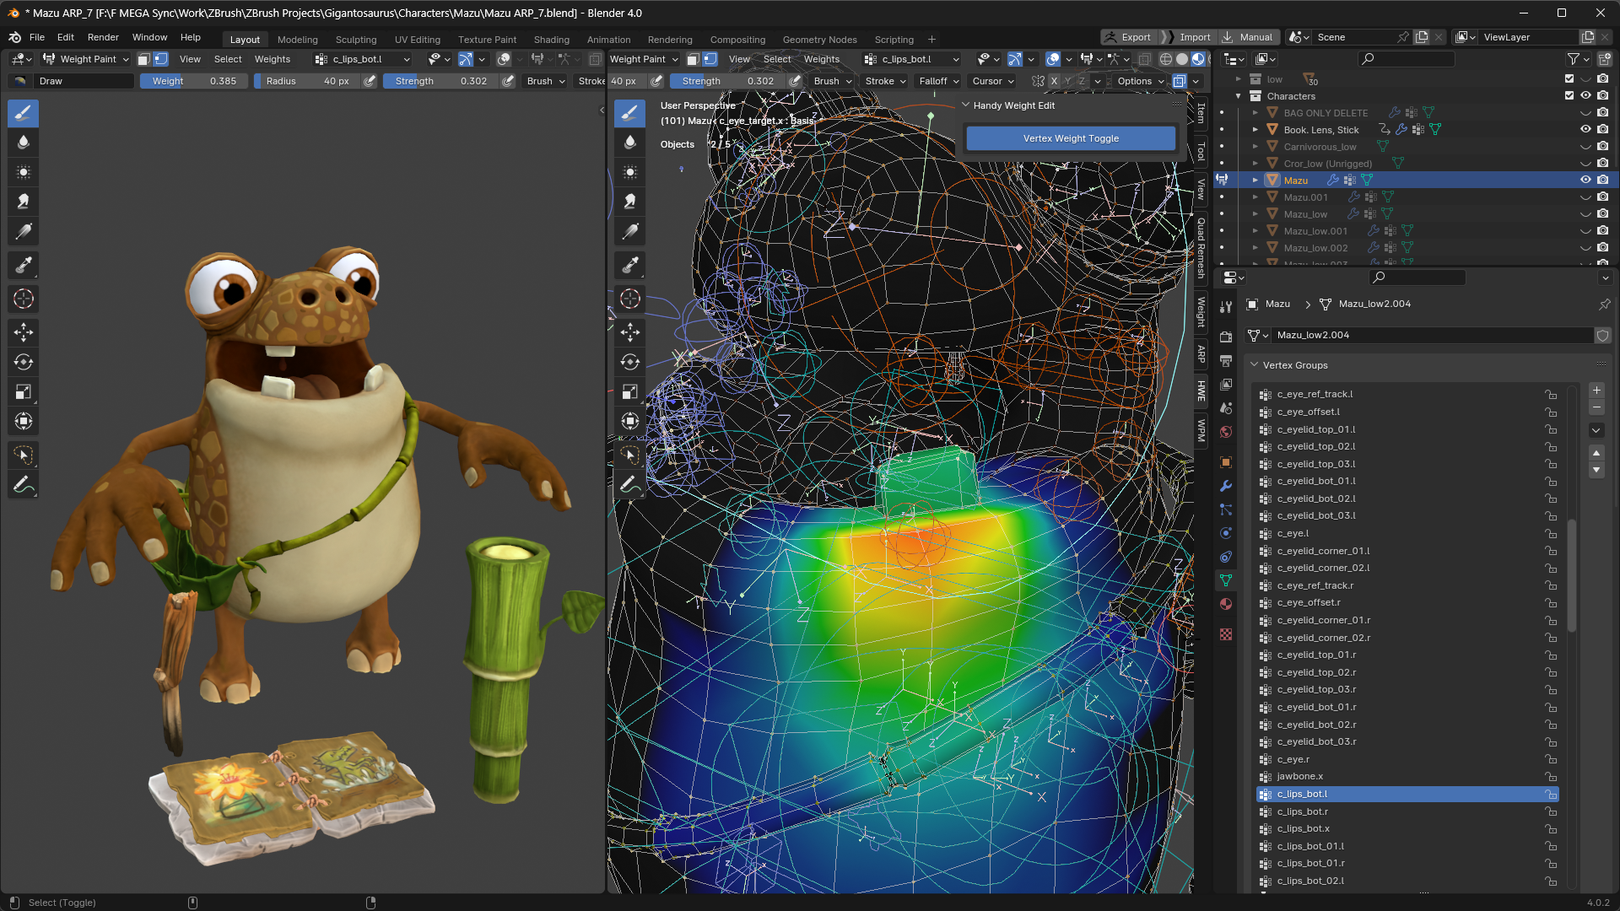1620x911 pixels.
Task: Open the Render menu
Action: point(103,37)
